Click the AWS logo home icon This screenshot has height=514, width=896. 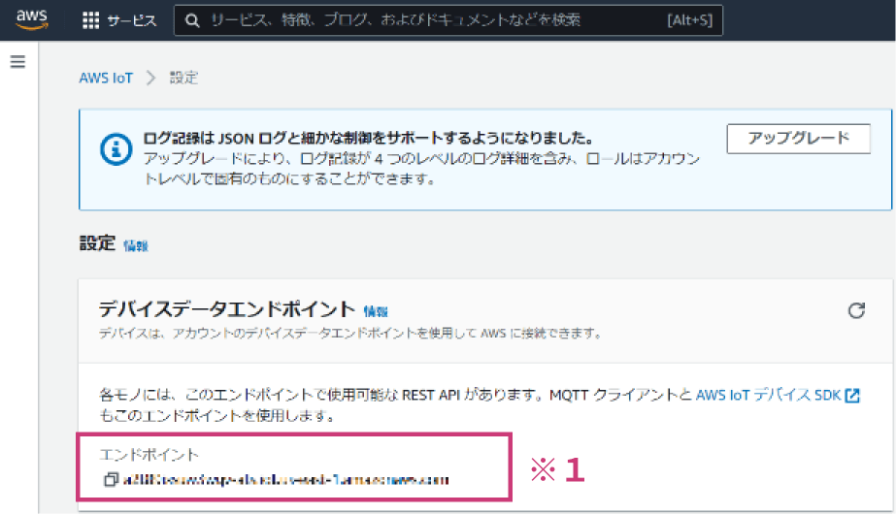[31, 19]
